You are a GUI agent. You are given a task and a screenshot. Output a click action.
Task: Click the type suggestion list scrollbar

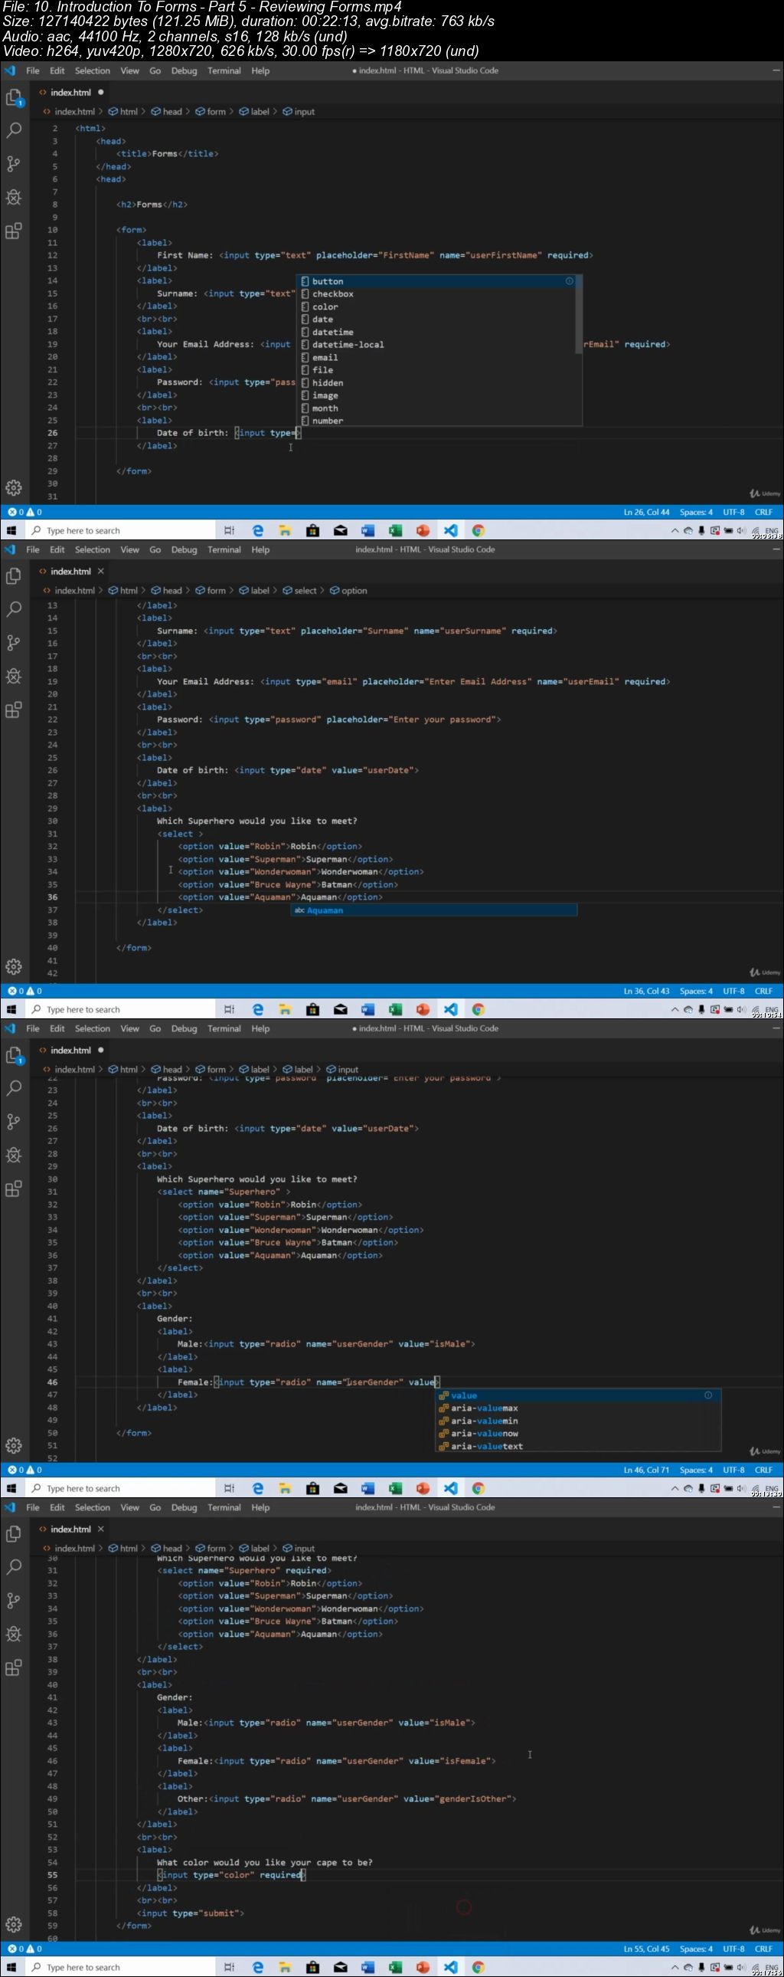click(578, 314)
